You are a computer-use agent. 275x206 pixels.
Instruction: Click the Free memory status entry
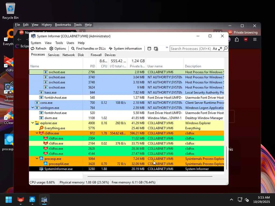pyautogui.click(x=133, y=182)
